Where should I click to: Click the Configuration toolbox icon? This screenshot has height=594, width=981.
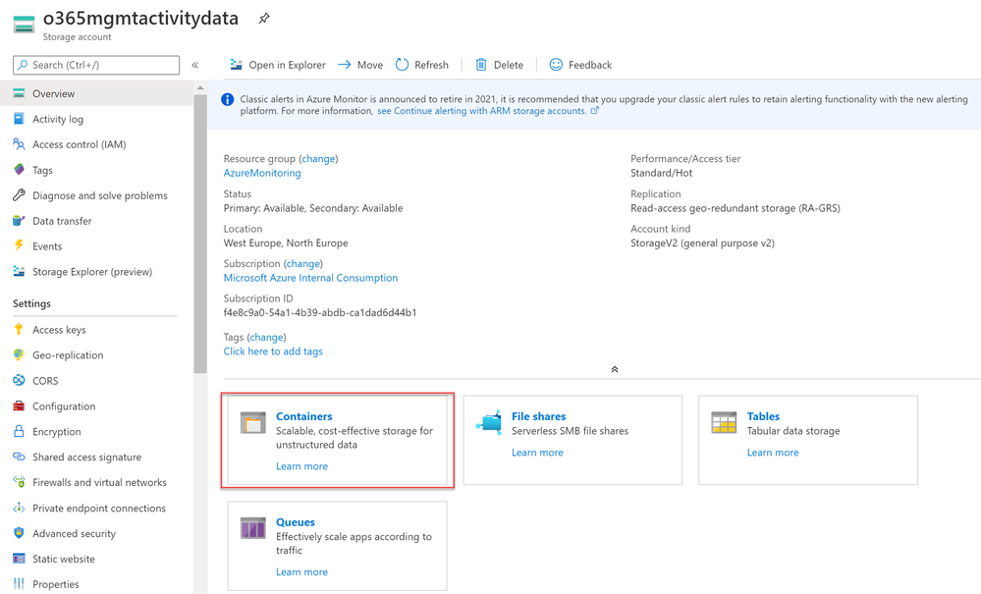click(x=19, y=405)
